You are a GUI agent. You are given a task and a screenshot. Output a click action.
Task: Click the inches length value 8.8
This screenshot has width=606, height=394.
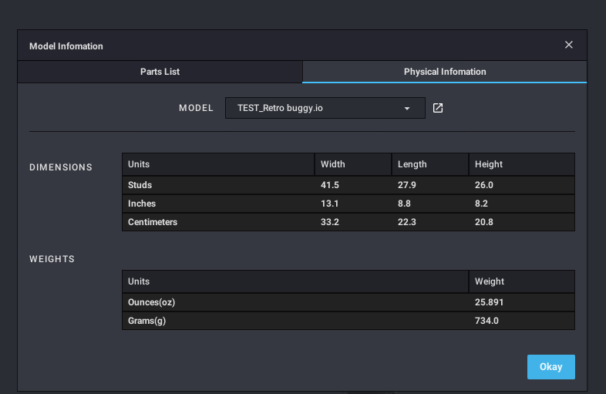pyautogui.click(x=404, y=204)
